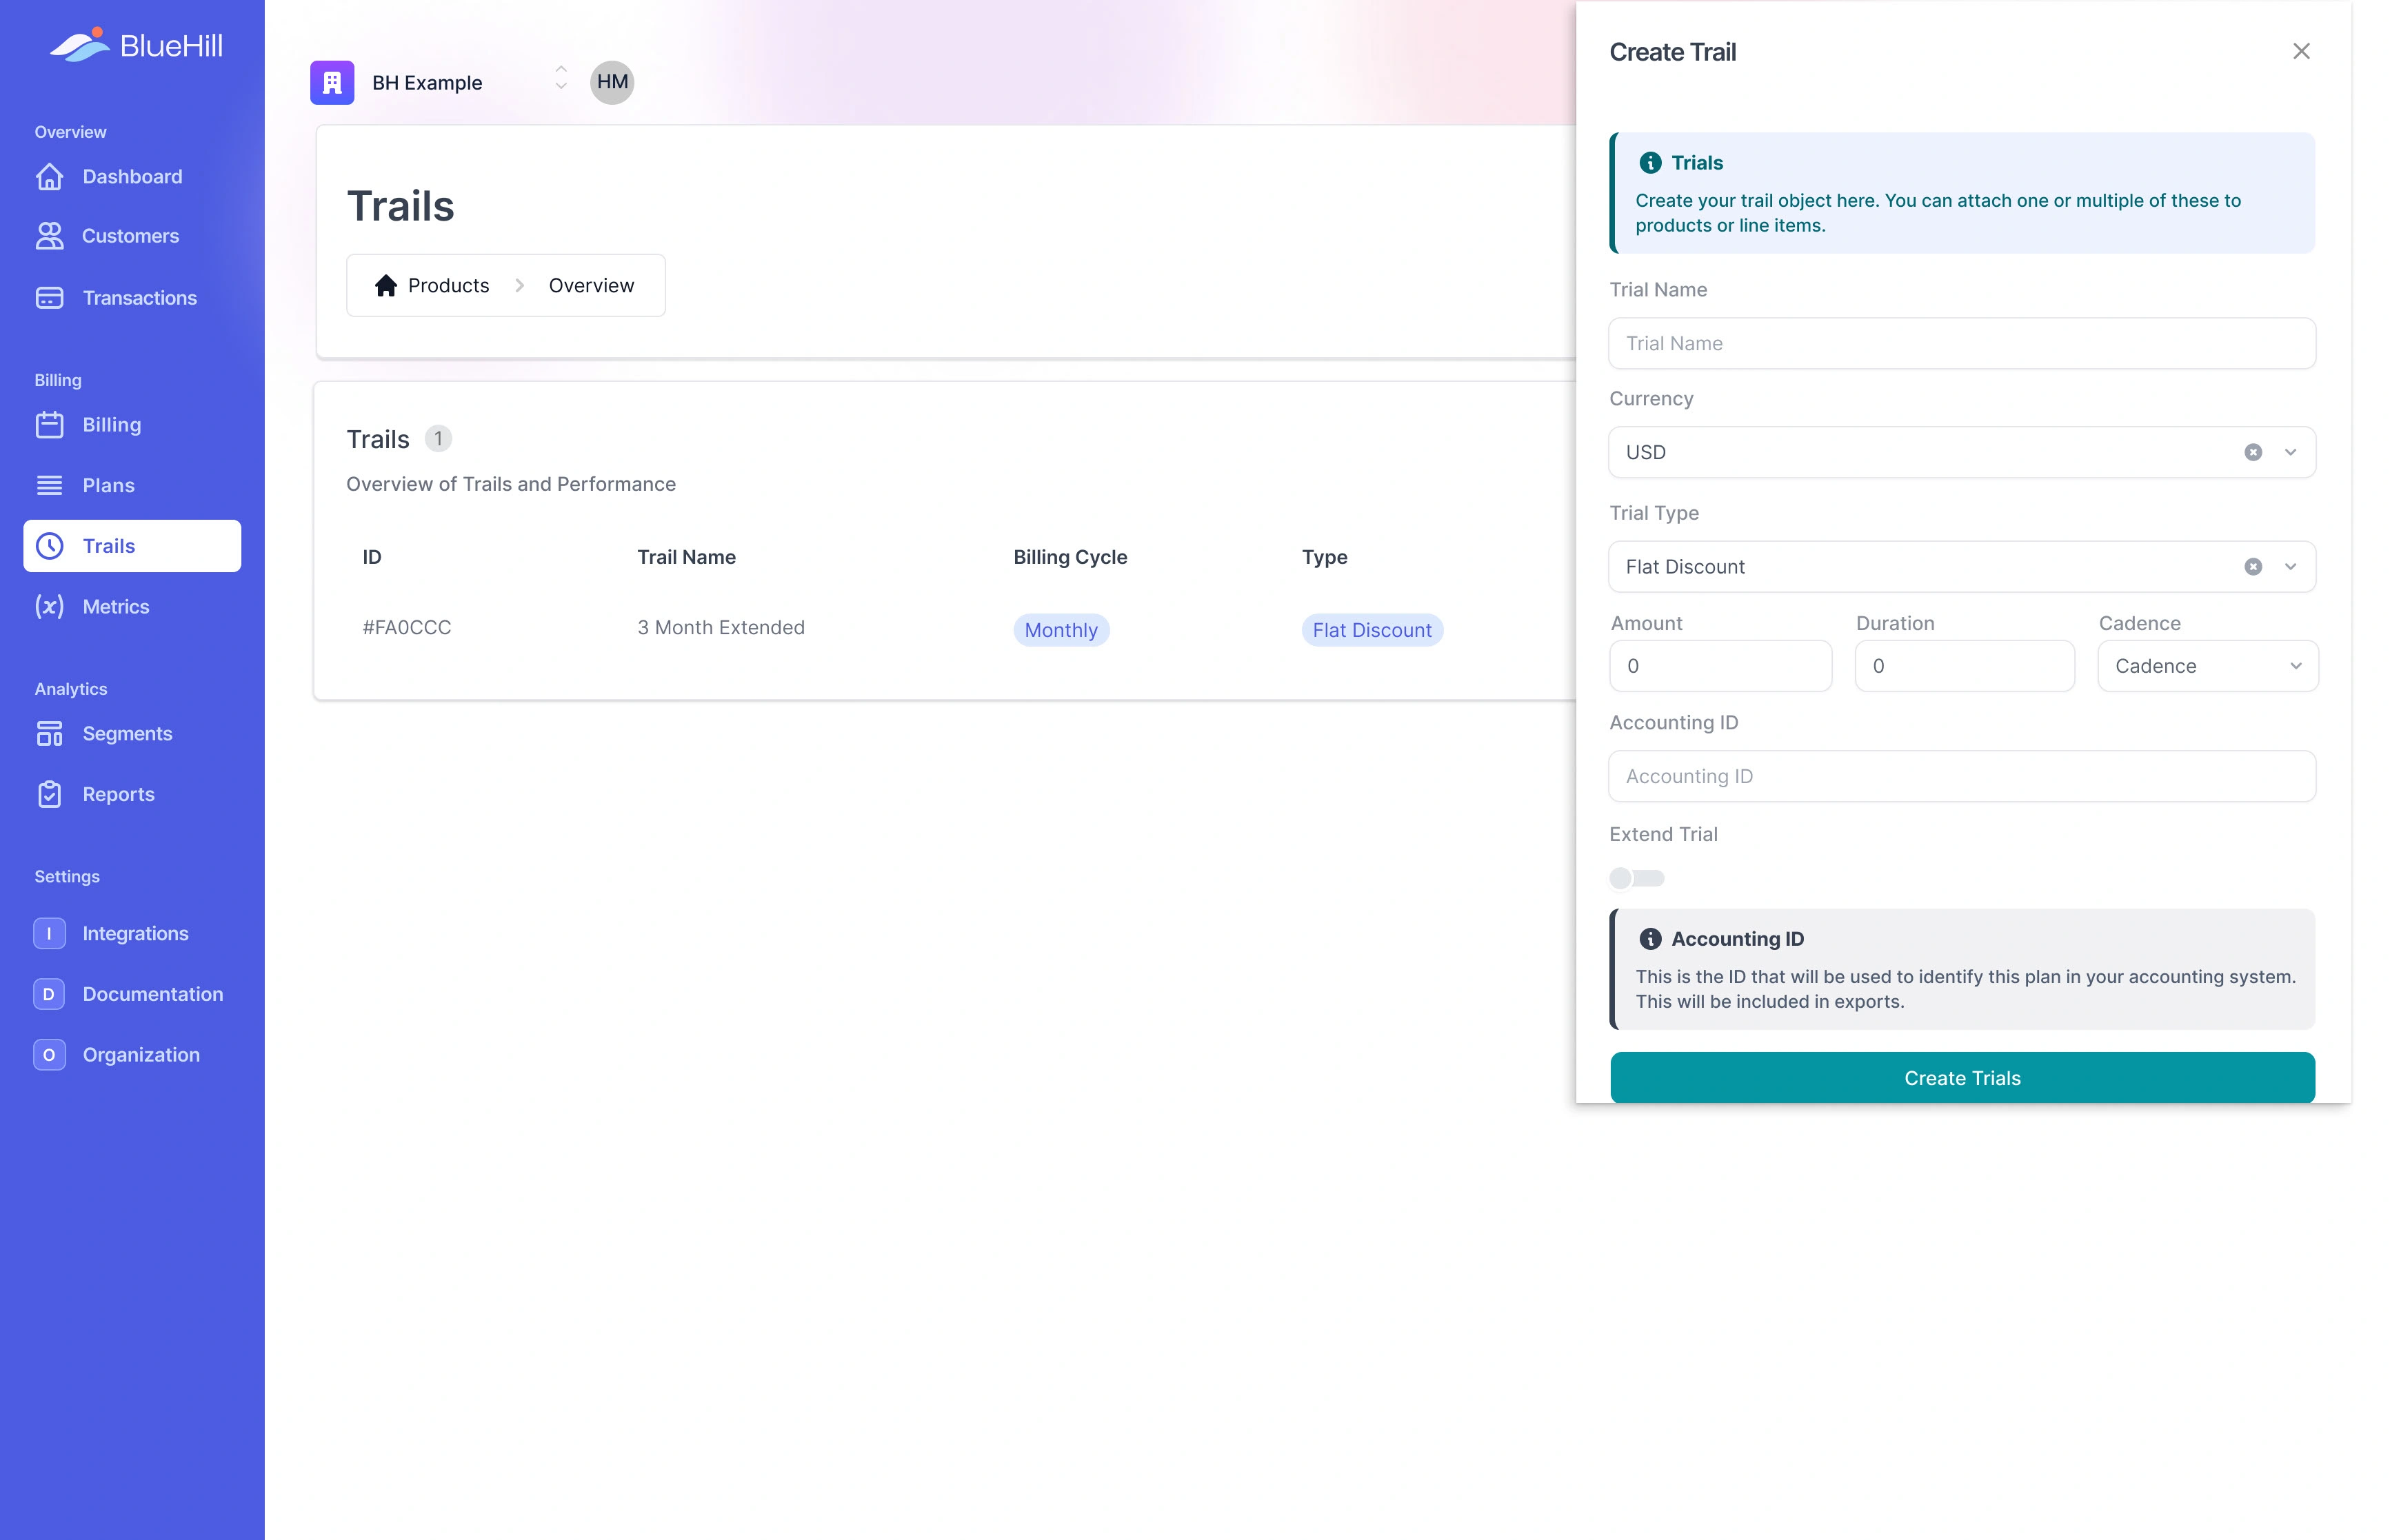Click the Create Trials button
Screen dimensions: 2390x1540
[x=1962, y=1078]
